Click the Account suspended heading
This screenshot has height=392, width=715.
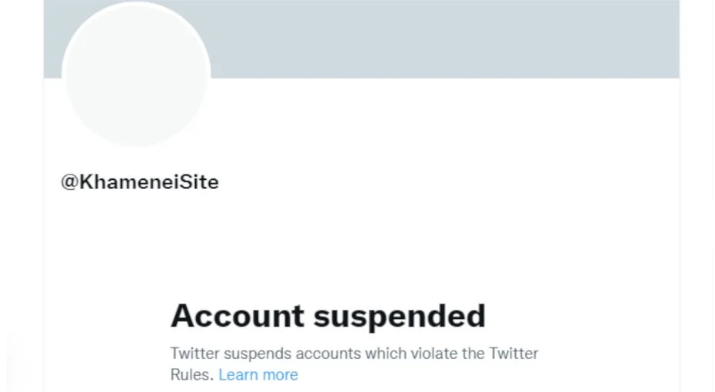(x=328, y=316)
